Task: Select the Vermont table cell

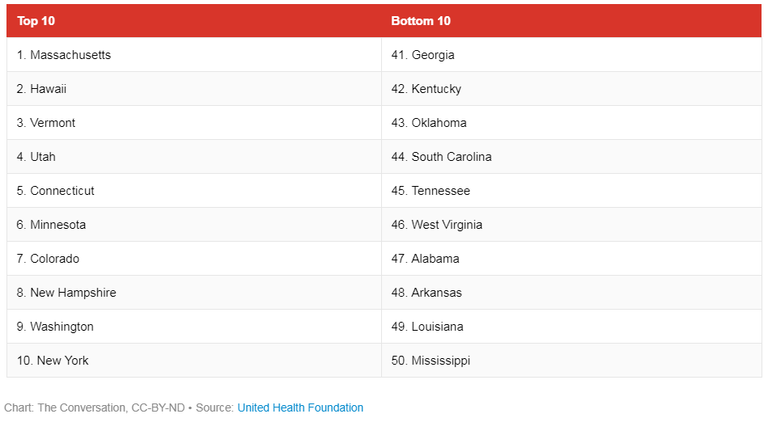Action: 194,123
